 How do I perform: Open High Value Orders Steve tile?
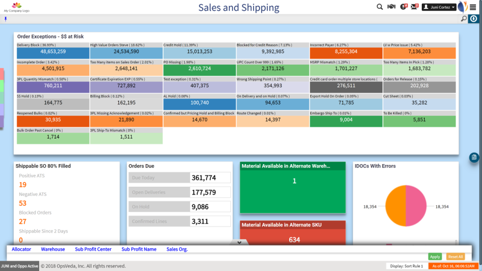[127, 51]
